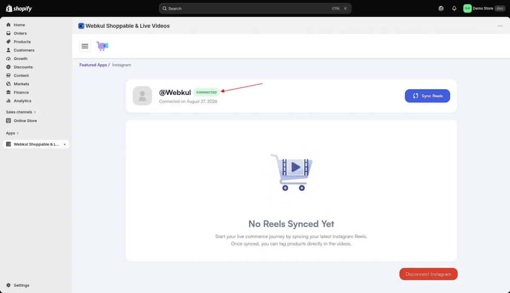Viewport: 510px width, 293px height.
Task: Click the Shopify logo
Action: tap(19, 9)
